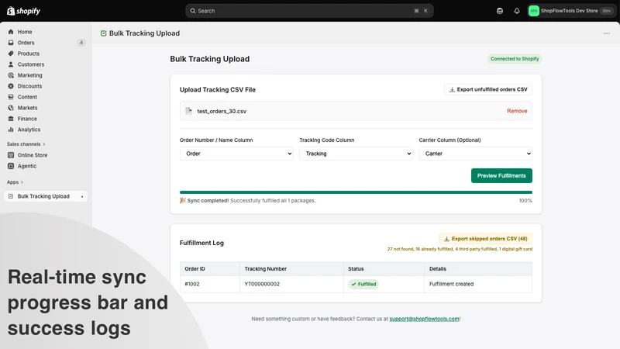
Task: Click the green sync progress bar
Action: coord(356,192)
